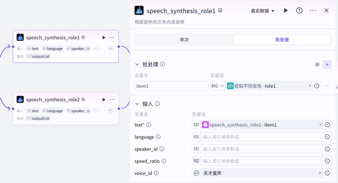Click the more options on speech_synthesis_role2 node
Screen dimensions: 338x183
(112, 99)
